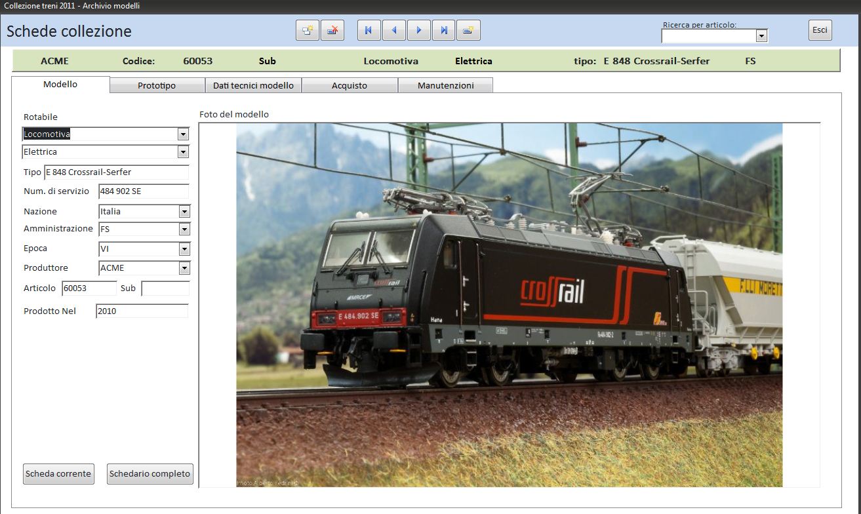Click the Prodotto Nel field 2010
This screenshot has width=861, height=514.
(142, 311)
